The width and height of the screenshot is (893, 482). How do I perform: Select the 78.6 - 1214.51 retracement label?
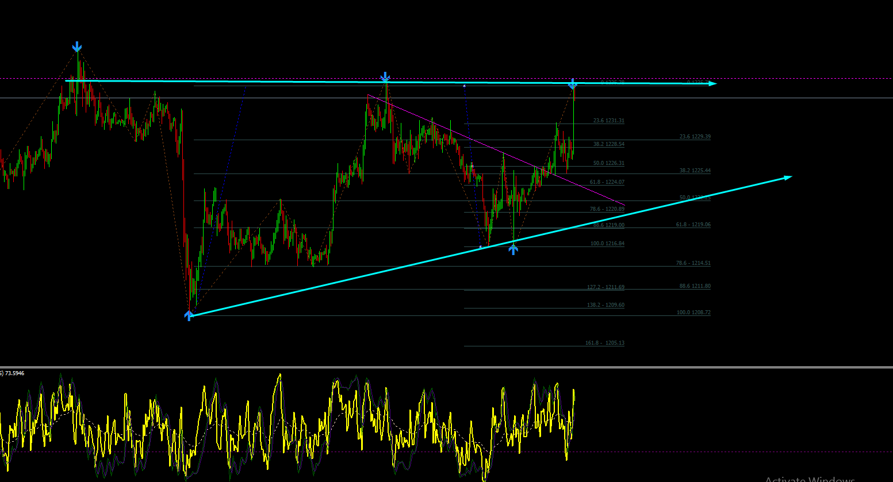pyautogui.click(x=693, y=263)
